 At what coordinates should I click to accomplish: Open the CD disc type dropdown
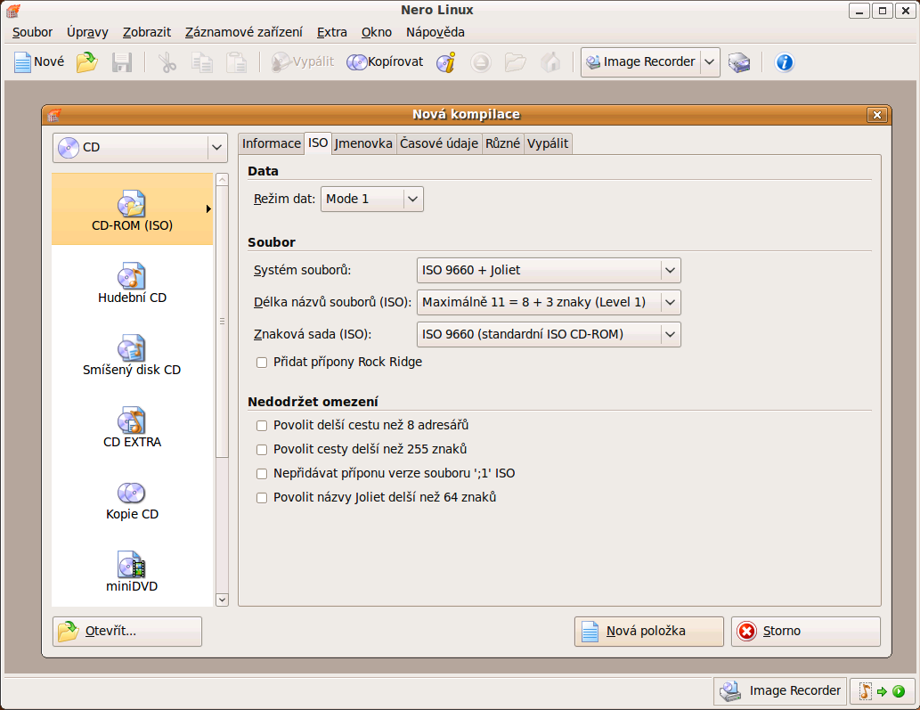(140, 147)
